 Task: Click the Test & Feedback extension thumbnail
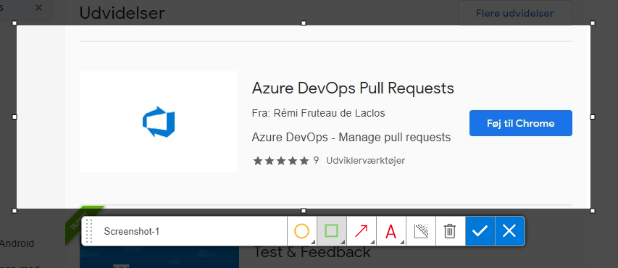click(x=159, y=257)
